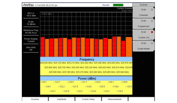
Task: Open the Custom Setup menu tab
Action: click(88, 99)
